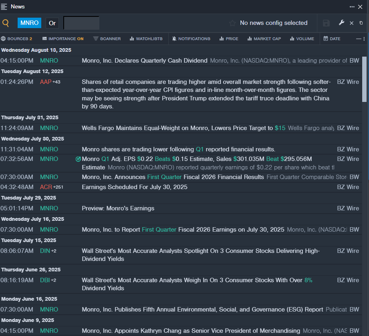Expand the +2 badge next to DBI
Viewport: 369px width, 336px height.
(53, 280)
